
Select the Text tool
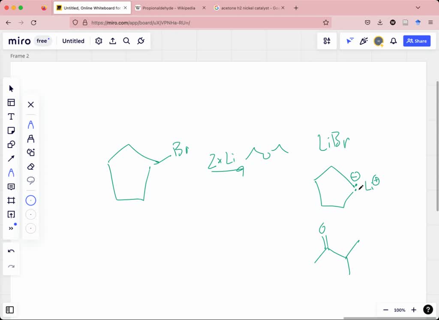point(11,116)
